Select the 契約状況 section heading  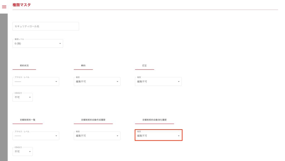24,66
